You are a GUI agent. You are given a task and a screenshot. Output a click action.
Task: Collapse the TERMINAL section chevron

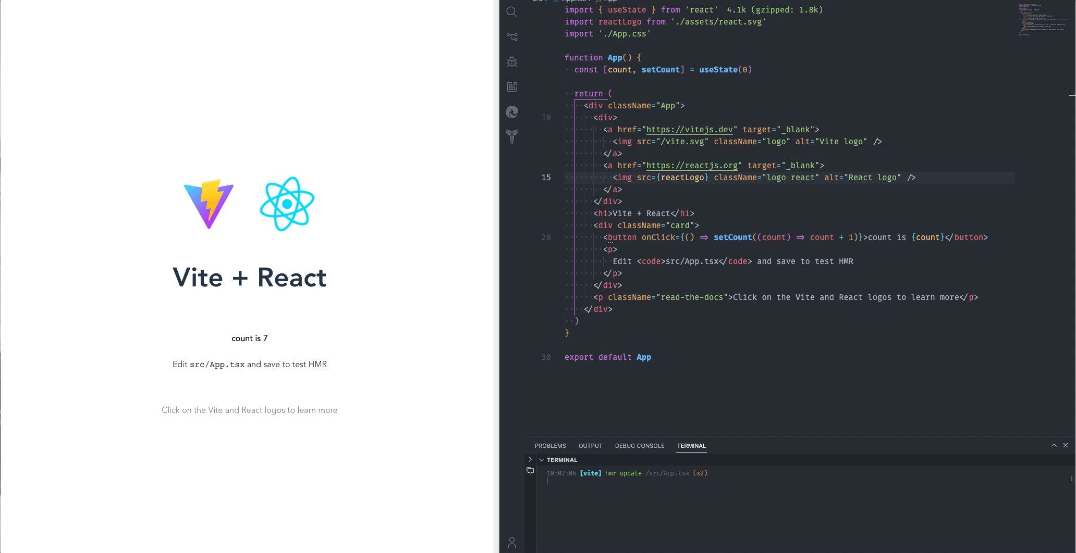[542, 460]
